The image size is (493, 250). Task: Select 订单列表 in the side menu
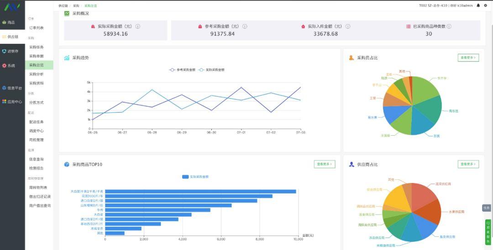pos(37,28)
